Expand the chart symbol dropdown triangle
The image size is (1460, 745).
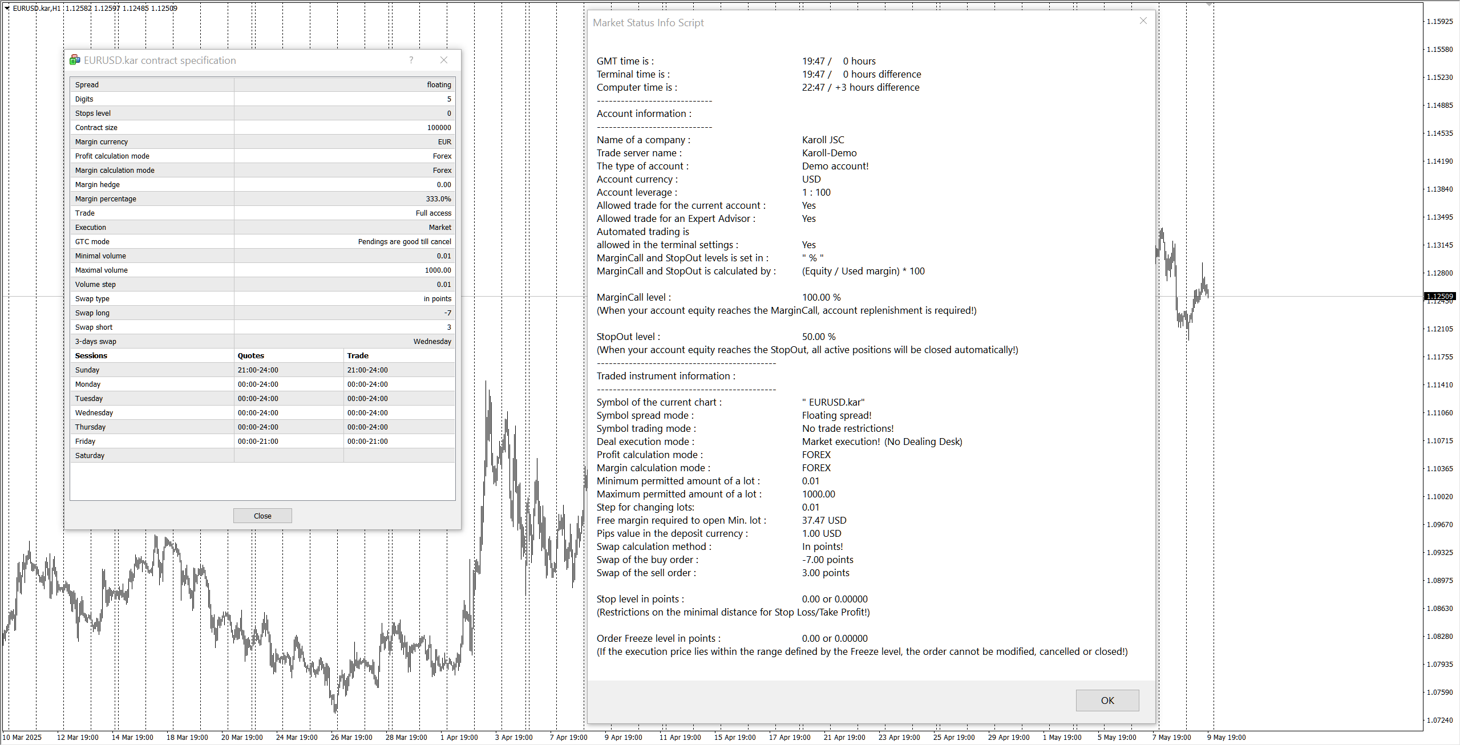click(6, 8)
